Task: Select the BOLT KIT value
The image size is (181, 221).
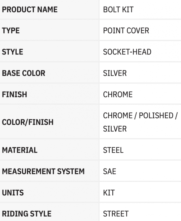Action: (118, 10)
